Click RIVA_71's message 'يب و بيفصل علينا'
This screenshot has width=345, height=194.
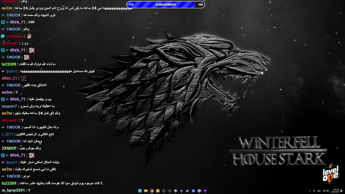40,99
